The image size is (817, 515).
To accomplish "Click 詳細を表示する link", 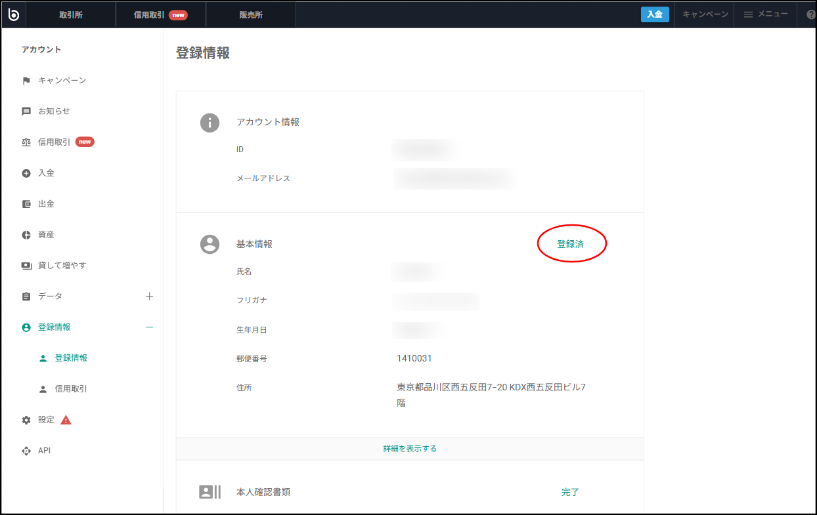I will pos(410,449).
